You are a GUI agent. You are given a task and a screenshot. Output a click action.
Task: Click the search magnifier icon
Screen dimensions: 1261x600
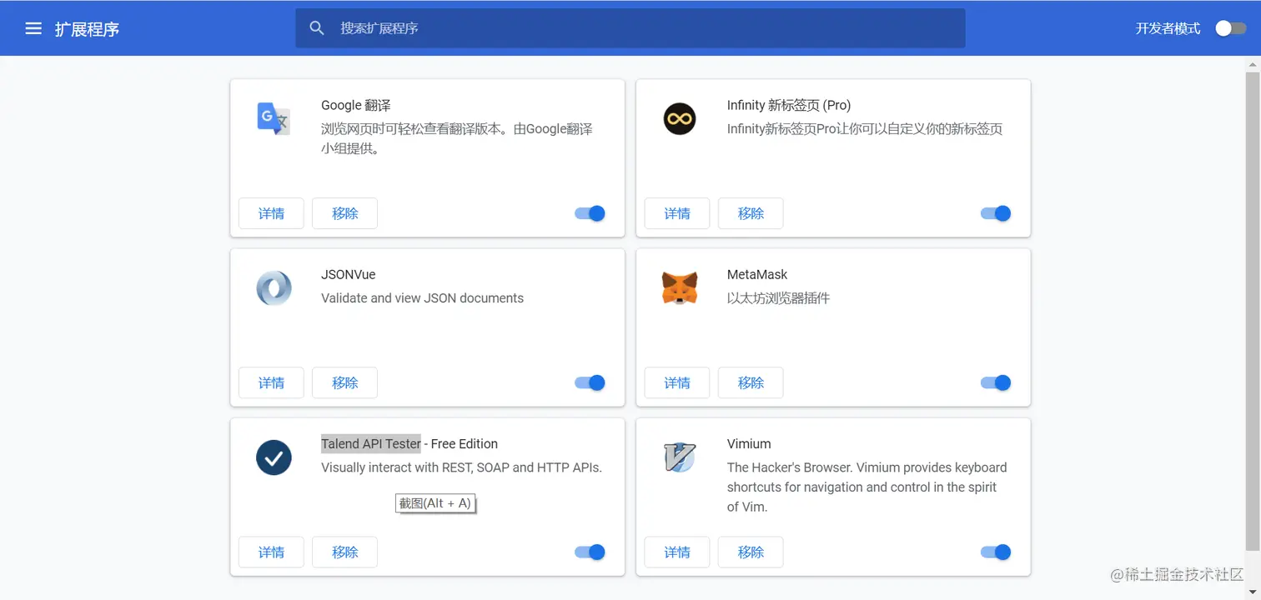tap(317, 28)
